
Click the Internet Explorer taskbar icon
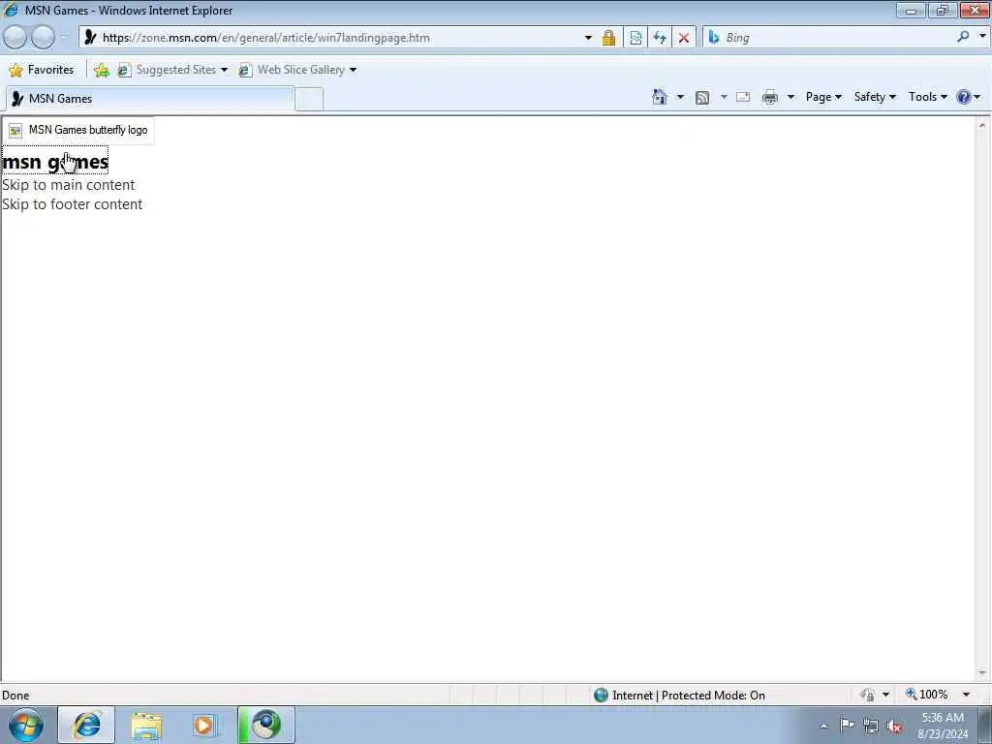point(86,725)
